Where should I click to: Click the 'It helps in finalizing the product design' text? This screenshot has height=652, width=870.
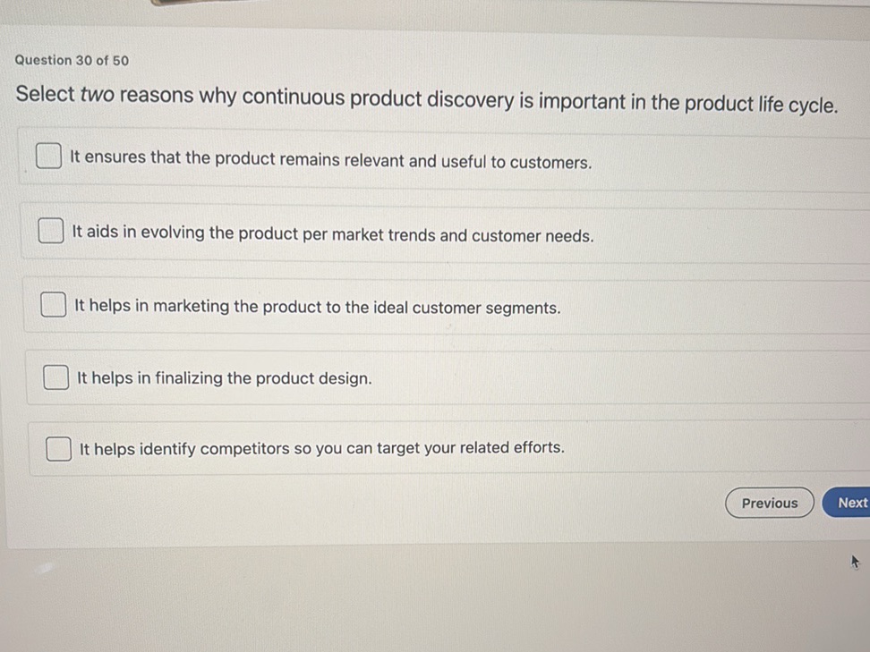(224, 378)
